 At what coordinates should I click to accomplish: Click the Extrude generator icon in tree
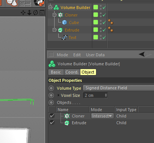[60, 30]
